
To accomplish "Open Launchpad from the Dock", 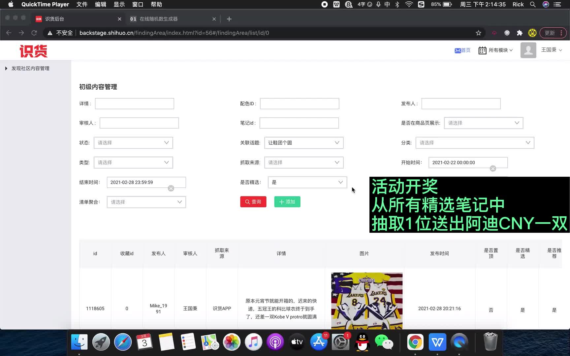I will pyautogui.click(x=101, y=342).
